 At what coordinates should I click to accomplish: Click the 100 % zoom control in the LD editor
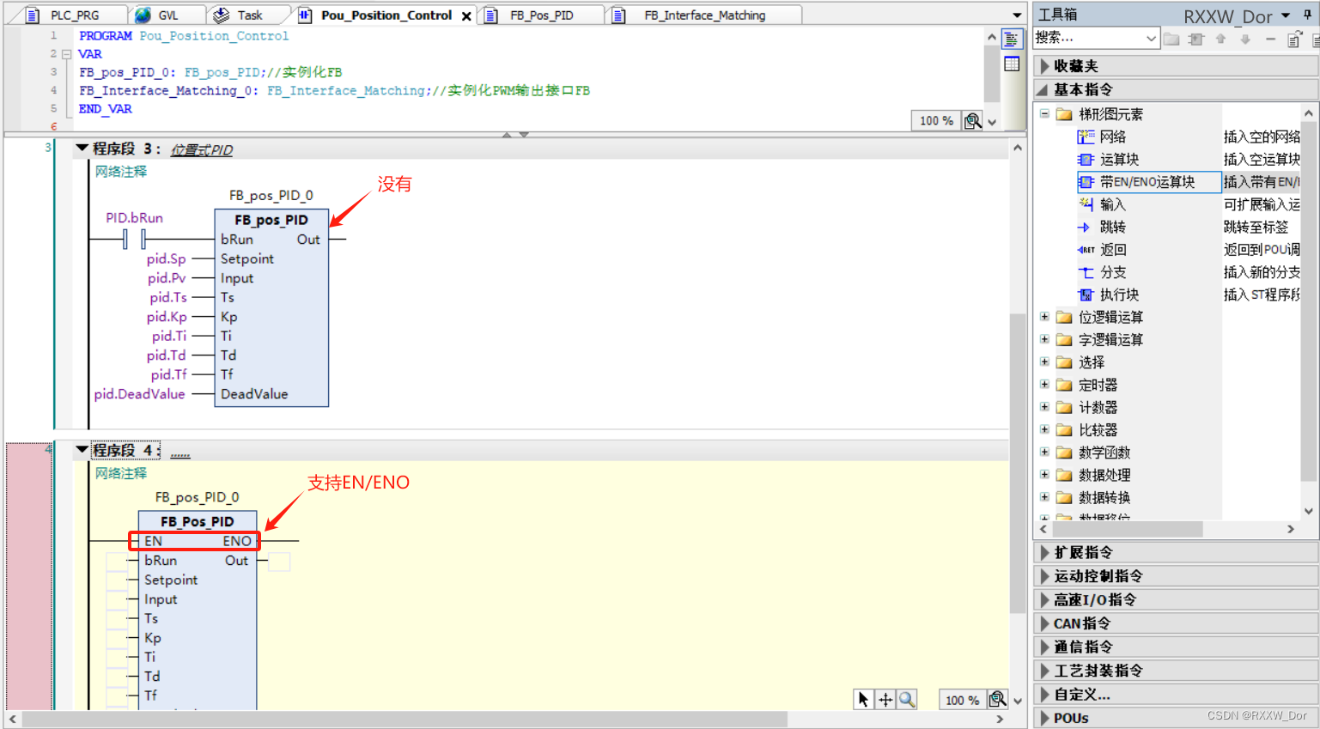click(962, 700)
